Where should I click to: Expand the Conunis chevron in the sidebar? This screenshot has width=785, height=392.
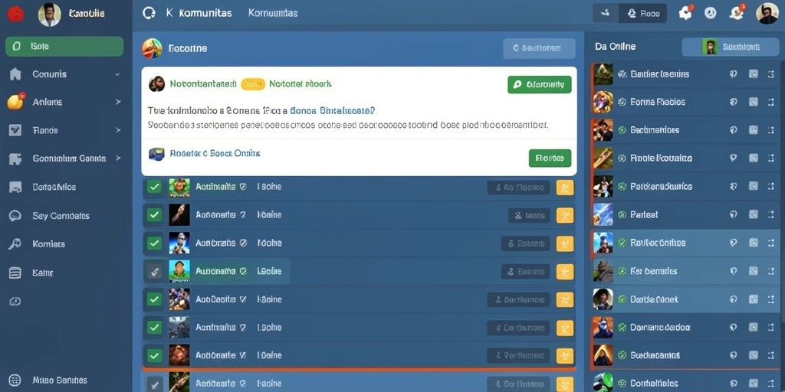(117, 74)
